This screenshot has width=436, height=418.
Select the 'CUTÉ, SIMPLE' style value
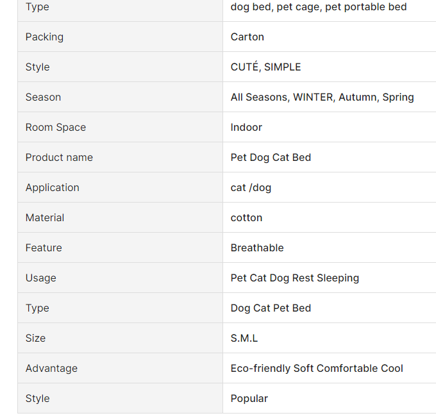point(265,67)
